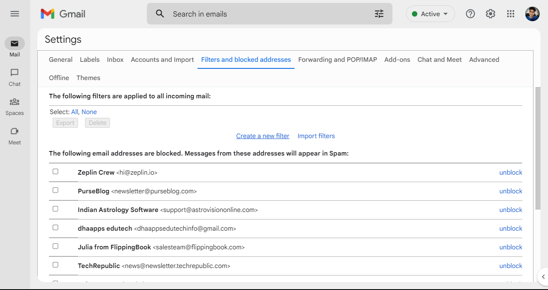This screenshot has height=290, width=548.
Task: Click the Delete button
Action: coord(97,123)
